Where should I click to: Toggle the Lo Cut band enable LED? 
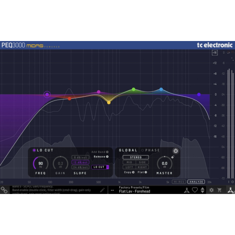34,150
